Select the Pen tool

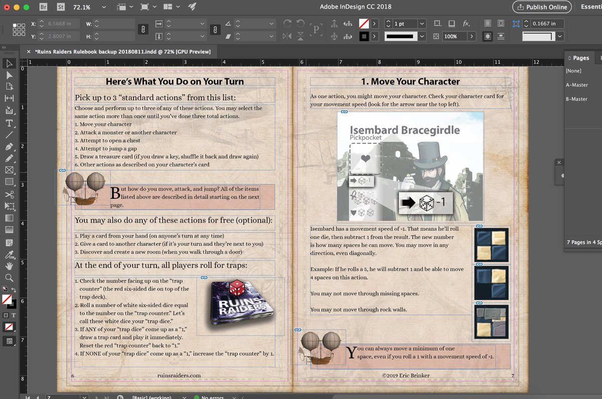point(9,147)
